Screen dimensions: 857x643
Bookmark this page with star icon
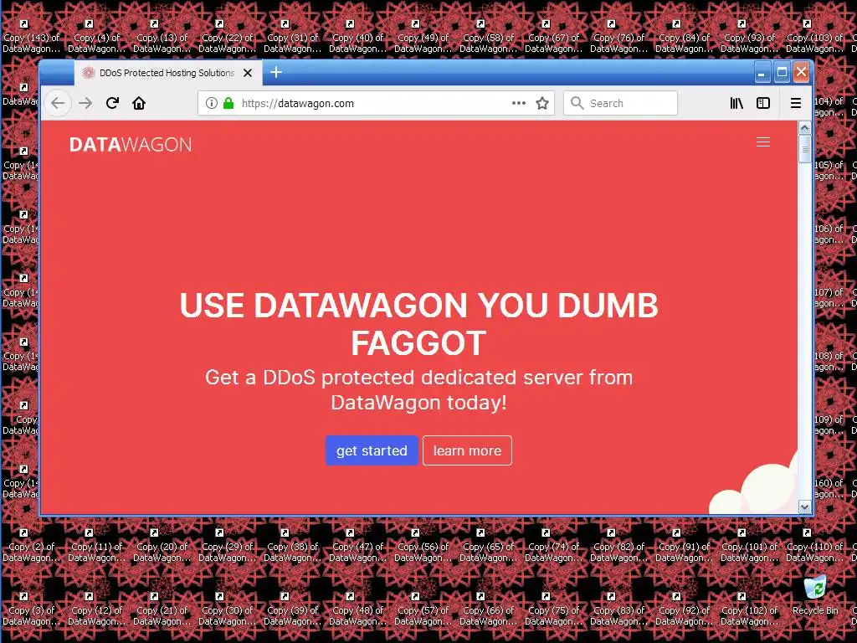542,103
